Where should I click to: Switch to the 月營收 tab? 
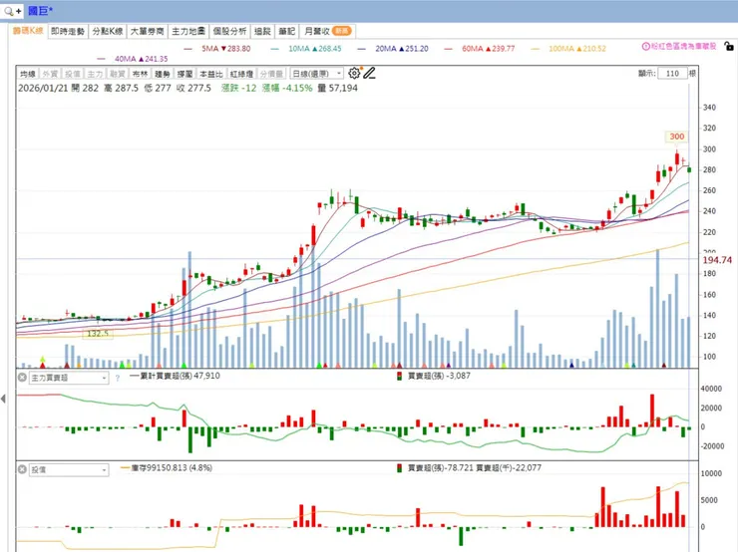click(x=327, y=31)
